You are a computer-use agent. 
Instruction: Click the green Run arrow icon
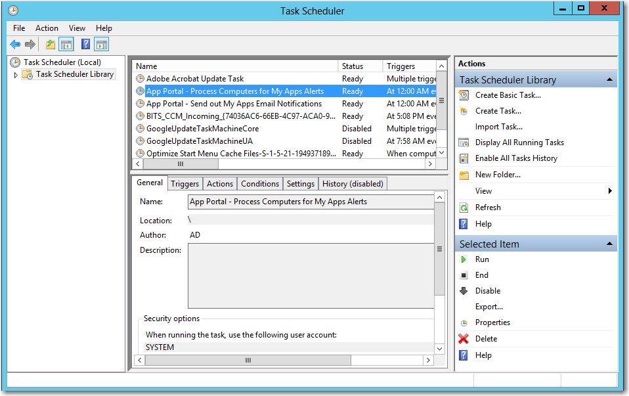click(x=464, y=259)
